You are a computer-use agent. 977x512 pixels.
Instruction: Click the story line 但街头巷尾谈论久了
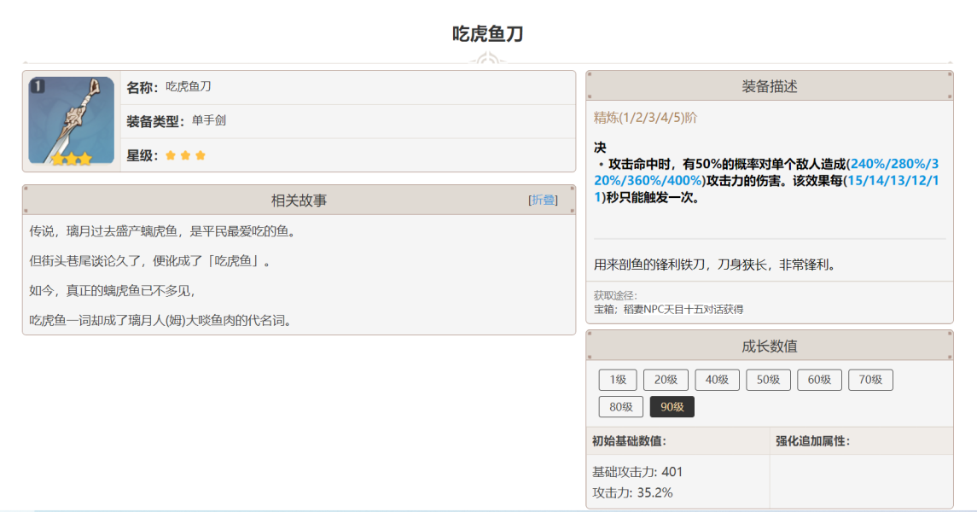click(152, 261)
